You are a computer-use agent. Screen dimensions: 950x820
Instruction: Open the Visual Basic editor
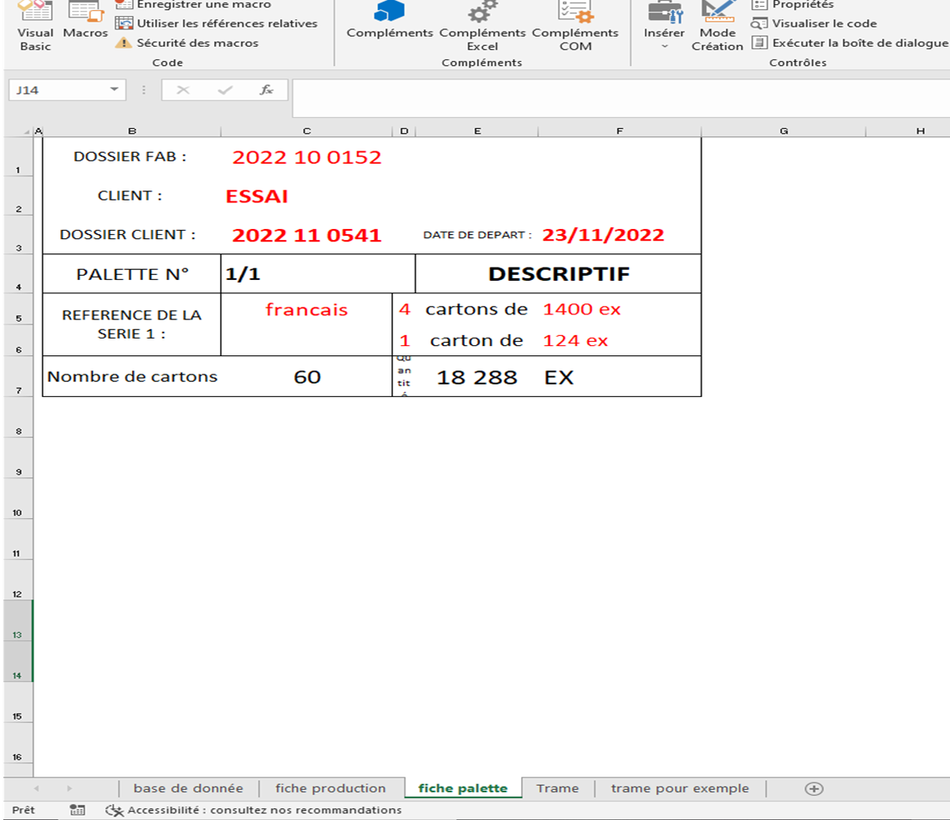(x=35, y=25)
